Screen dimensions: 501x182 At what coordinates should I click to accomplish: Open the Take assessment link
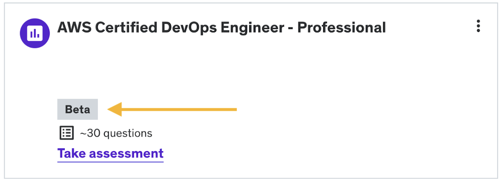(110, 153)
